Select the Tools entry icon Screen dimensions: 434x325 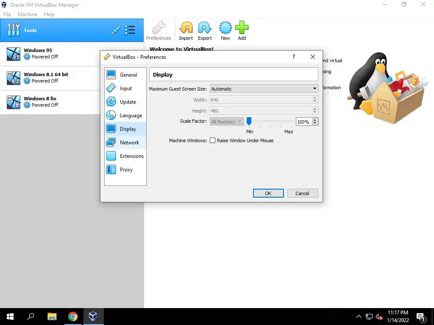coord(14,30)
